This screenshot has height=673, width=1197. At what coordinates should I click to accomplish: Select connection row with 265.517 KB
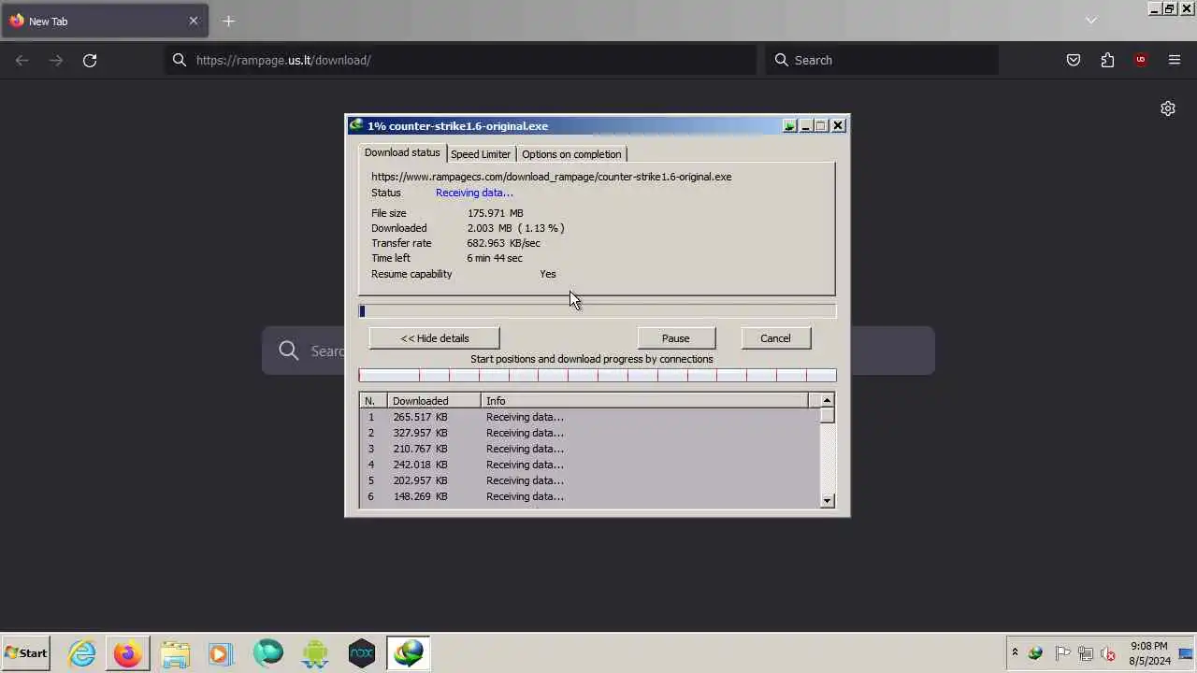click(x=590, y=417)
